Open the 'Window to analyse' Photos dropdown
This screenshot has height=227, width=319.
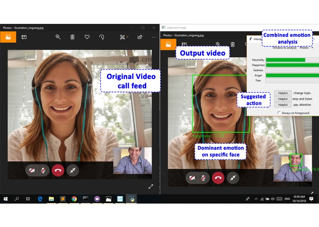[x=306, y=48]
